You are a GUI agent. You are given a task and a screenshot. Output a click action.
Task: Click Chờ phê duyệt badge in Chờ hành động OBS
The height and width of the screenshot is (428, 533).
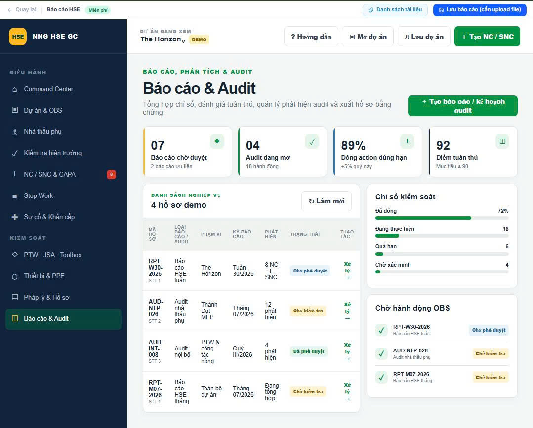pos(489,330)
